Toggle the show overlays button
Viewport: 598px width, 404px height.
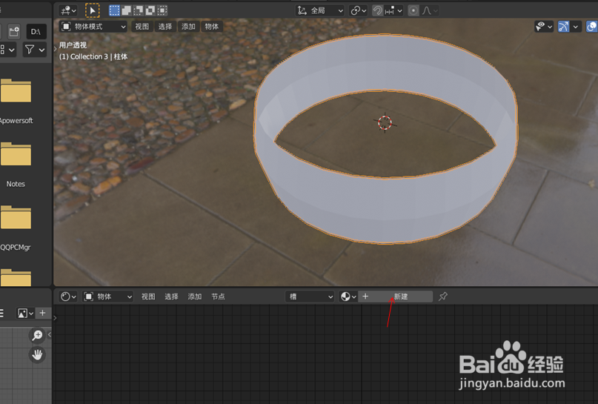tap(591, 27)
